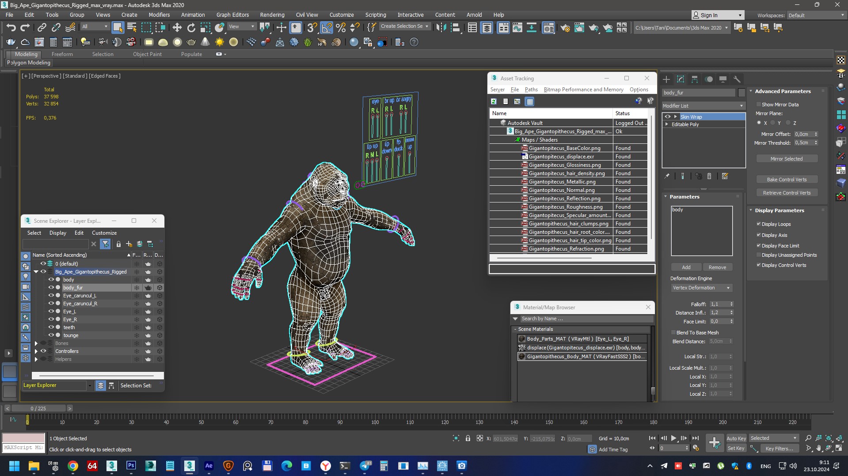The height and width of the screenshot is (476, 848).
Task: Open After Effects from the taskbar
Action: [x=209, y=466]
